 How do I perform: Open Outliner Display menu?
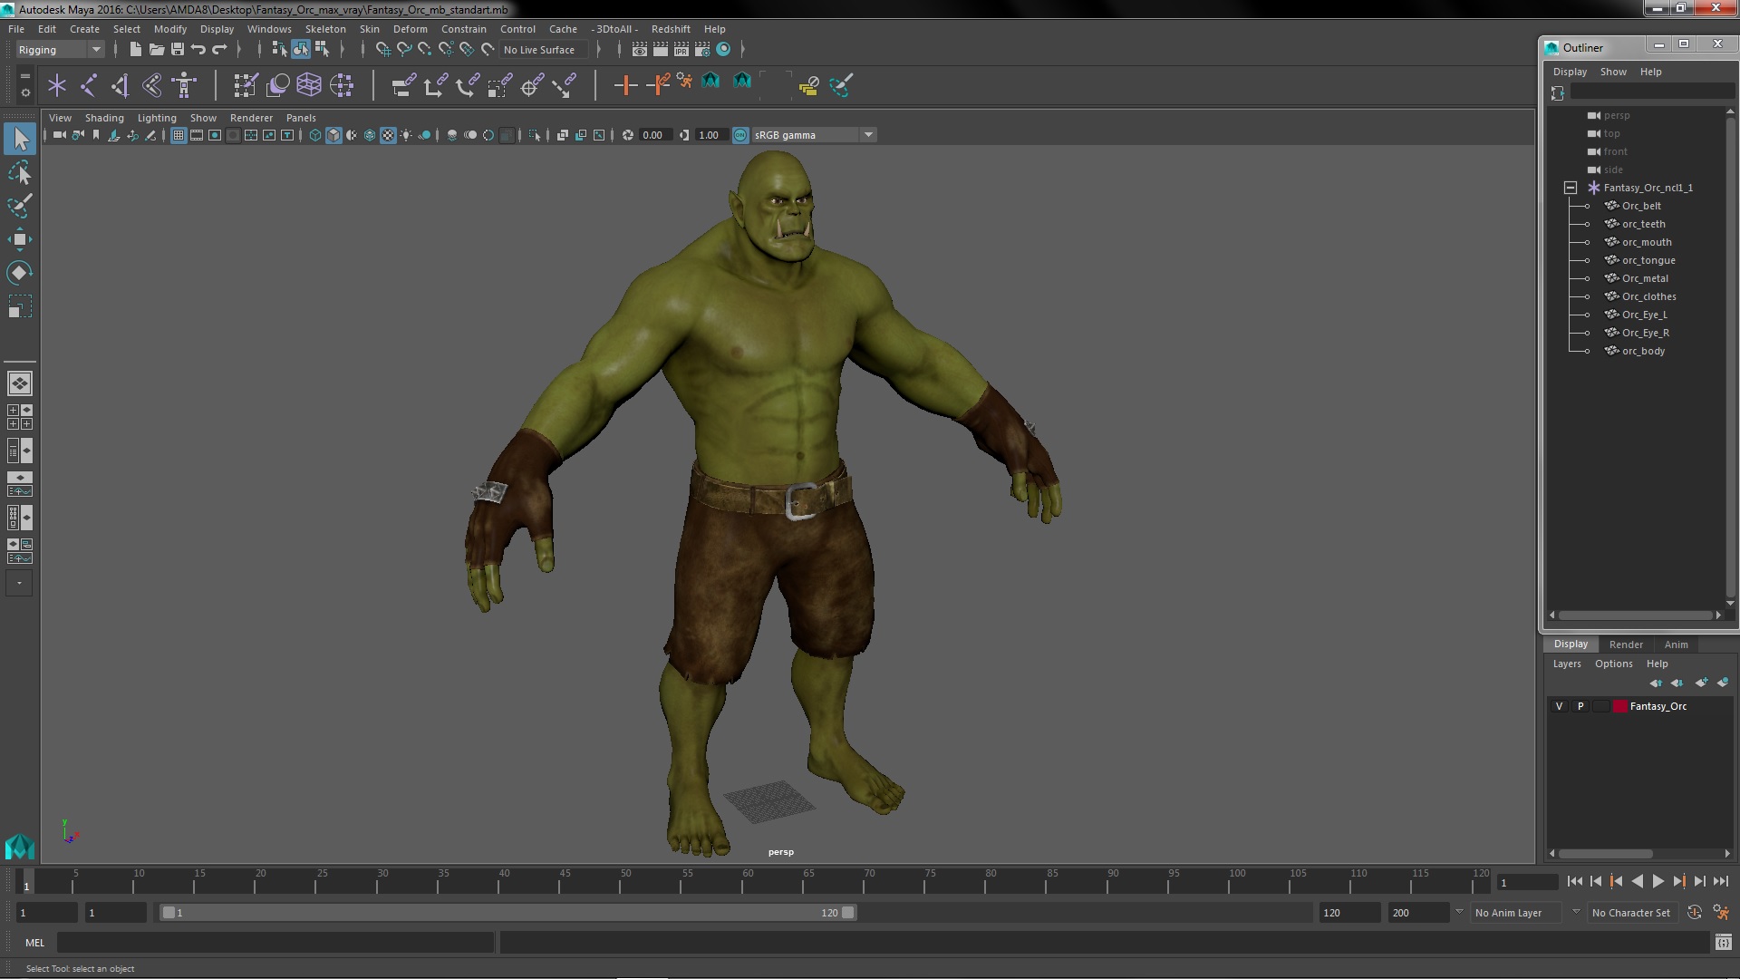pyautogui.click(x=1570, y=72)
